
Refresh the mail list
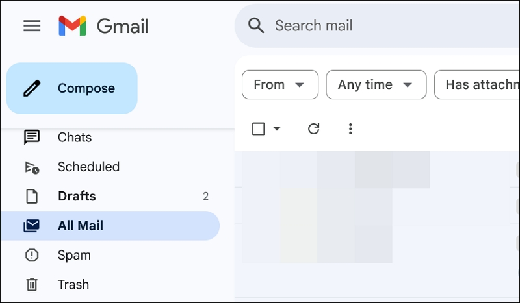pyautogui.click(x=313, y=129)
